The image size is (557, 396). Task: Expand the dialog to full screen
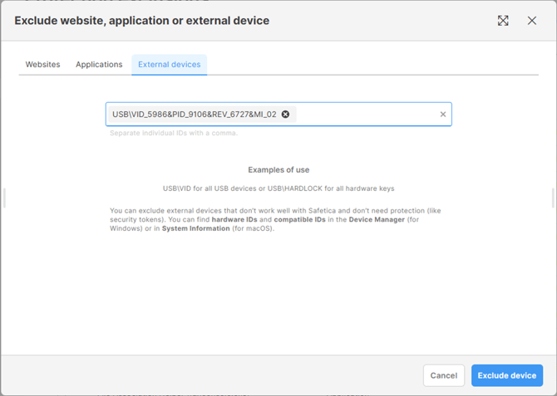503,21
